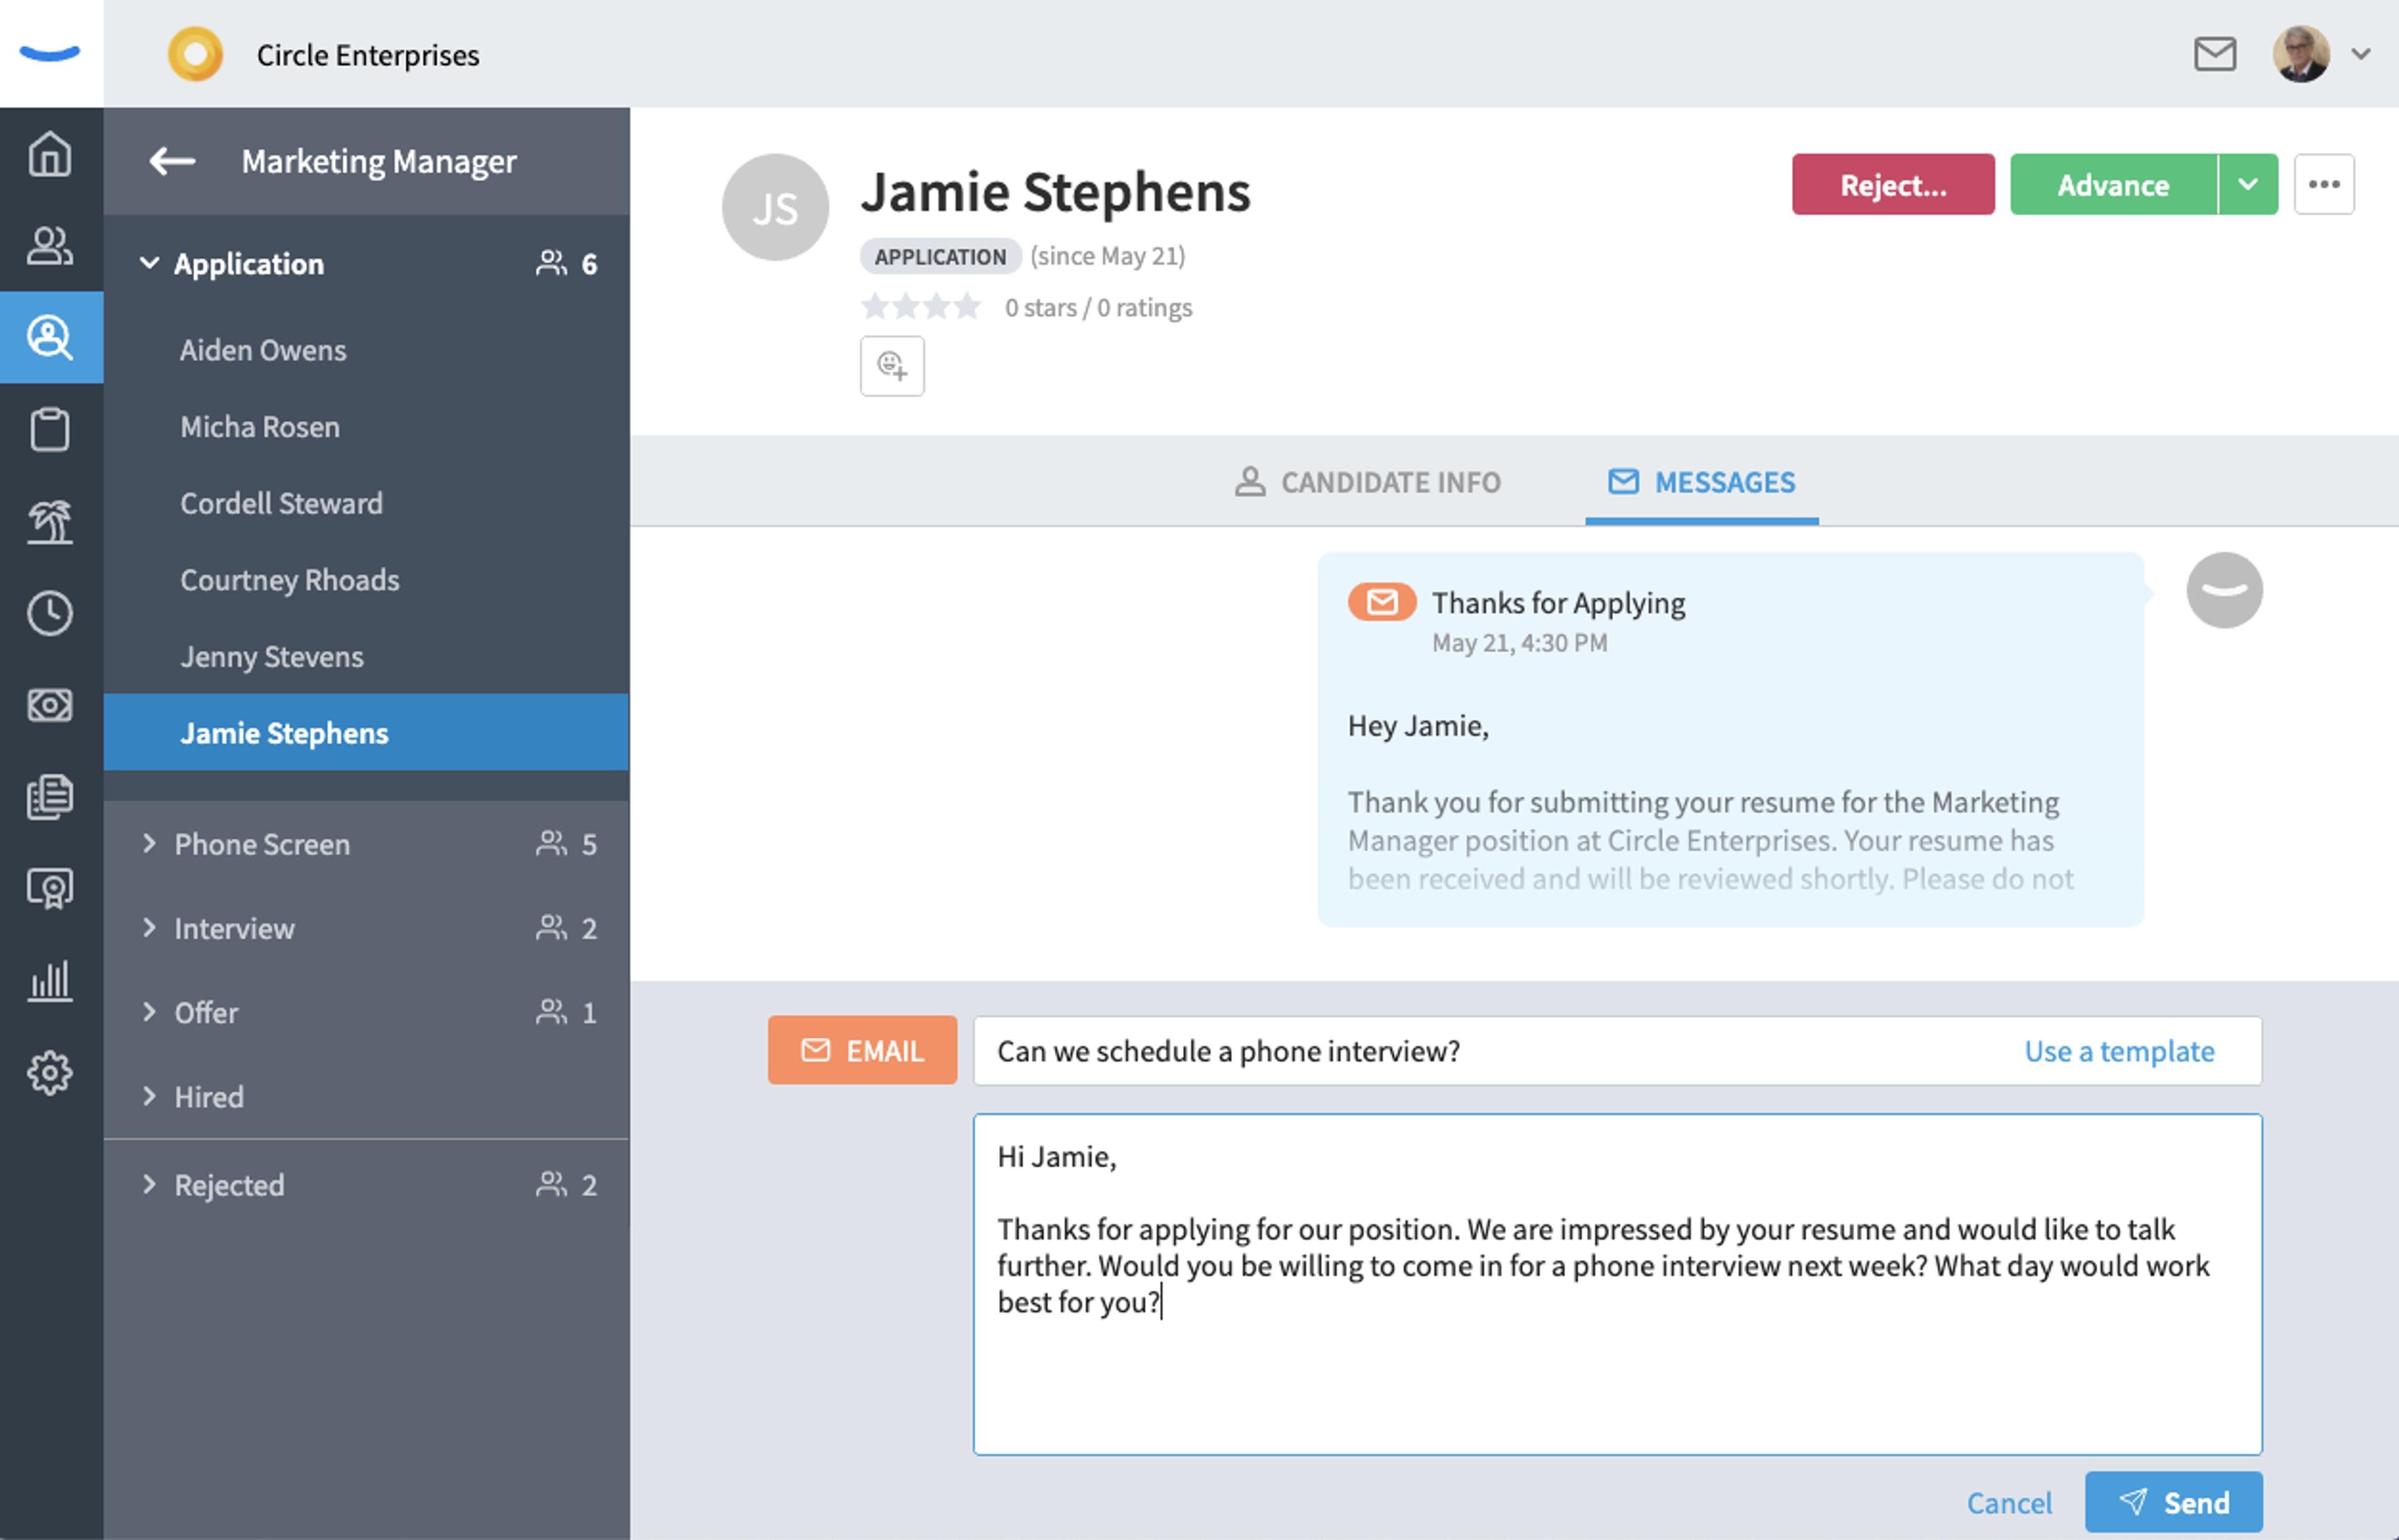The height and width of the screenshot is (1540, 2399).
Task: Click the Circle Enterprises company name
Action: 368,55
